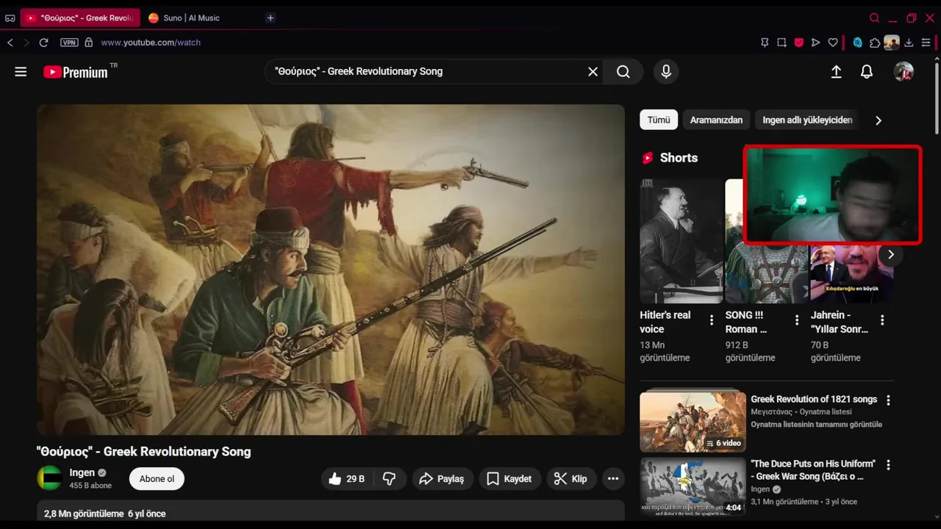941x529 pixels.
Task: Select the Ingen adlı yükleyiciden chip
Action: pos(807,120)
